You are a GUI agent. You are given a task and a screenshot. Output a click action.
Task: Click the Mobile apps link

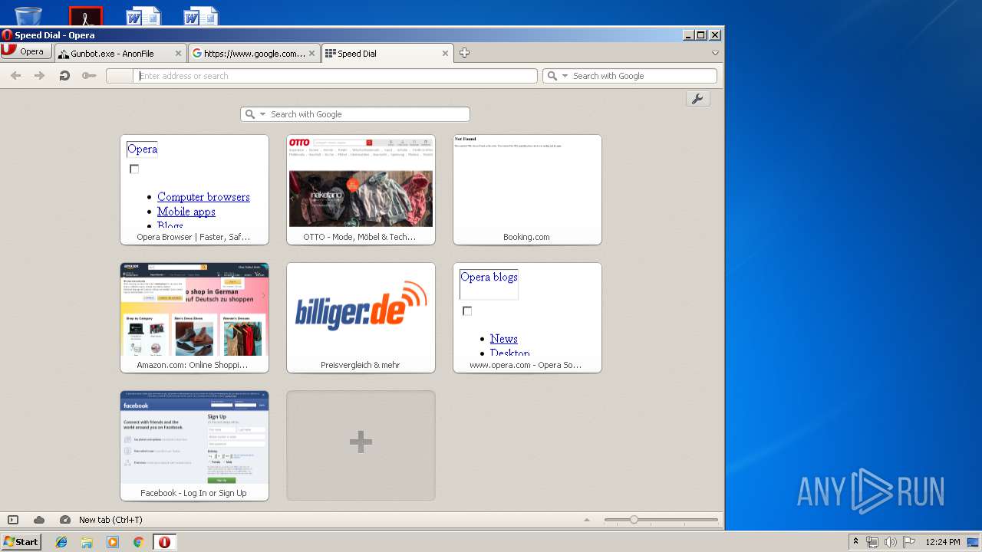pos(186,212)
